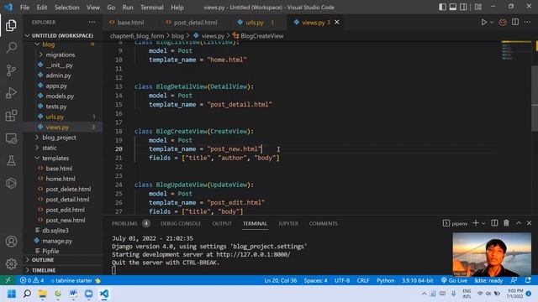
Task: Open the File menu
Action: coord(24,8)
